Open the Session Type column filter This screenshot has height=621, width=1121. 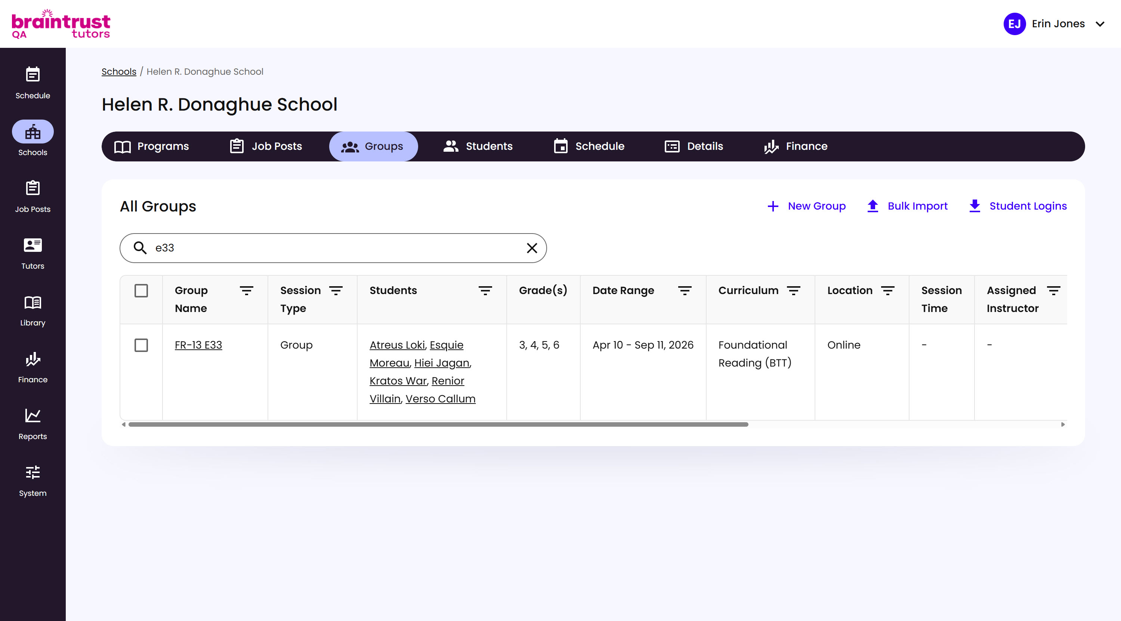[336, 291]
